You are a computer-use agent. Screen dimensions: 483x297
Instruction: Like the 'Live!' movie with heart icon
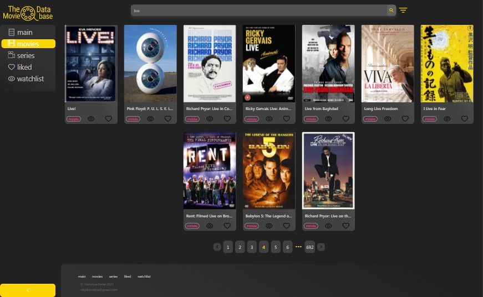click(109, 118)
